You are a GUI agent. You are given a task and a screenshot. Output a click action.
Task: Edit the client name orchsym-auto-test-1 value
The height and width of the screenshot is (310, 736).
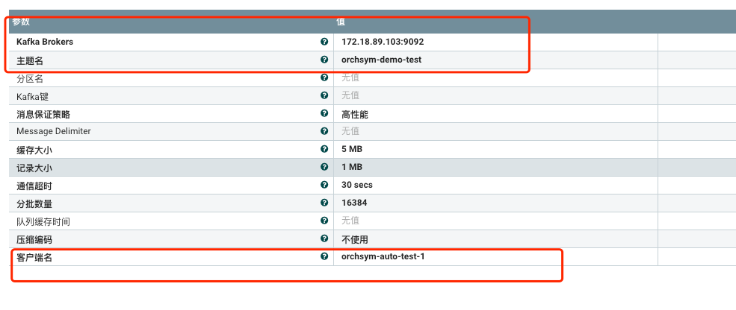point(387,257)
